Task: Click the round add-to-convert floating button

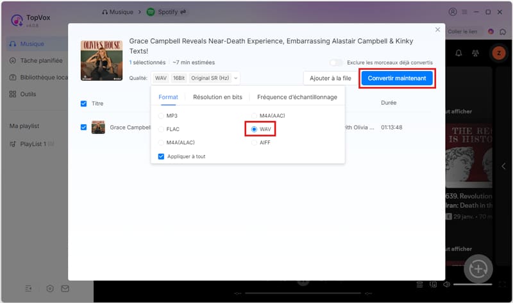Action: tap(477, 269)
